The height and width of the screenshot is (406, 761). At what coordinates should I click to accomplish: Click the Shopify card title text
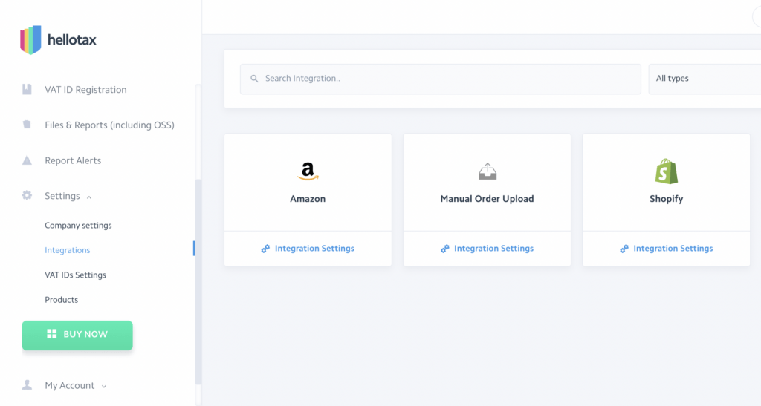pyautogui.click(x=667, y=199)
